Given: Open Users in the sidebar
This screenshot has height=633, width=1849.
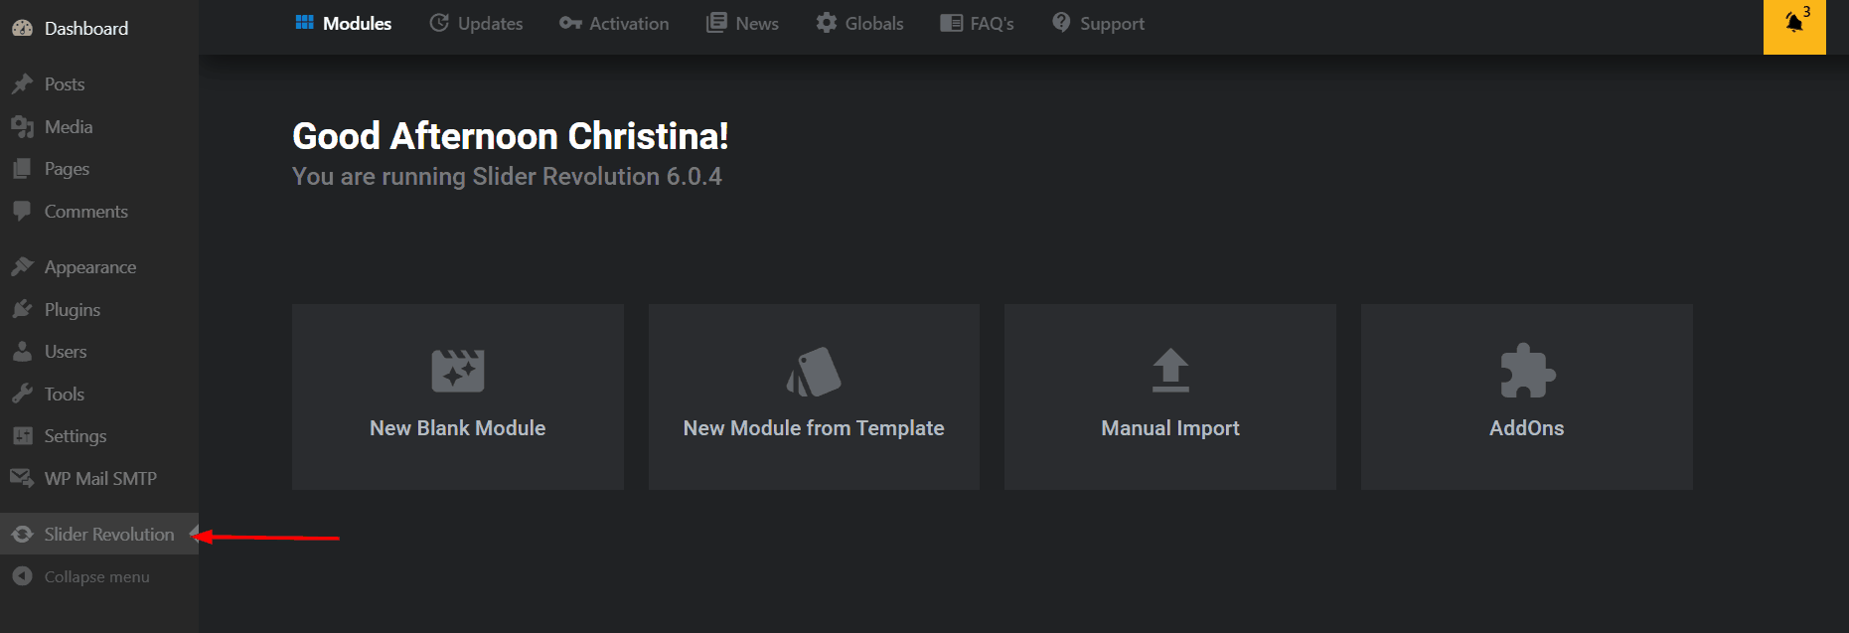Looking at the screenshot, I should pos(99,352).
